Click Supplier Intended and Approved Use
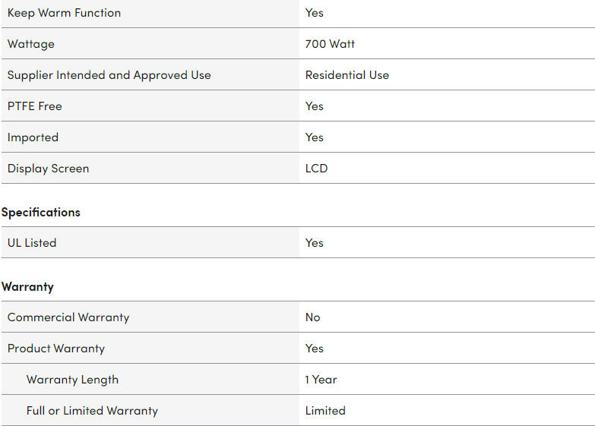 tap(109, 75)
